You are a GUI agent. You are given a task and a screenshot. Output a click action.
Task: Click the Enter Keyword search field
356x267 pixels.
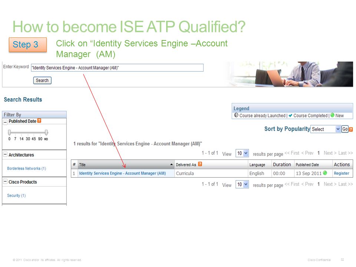point(117,67)
